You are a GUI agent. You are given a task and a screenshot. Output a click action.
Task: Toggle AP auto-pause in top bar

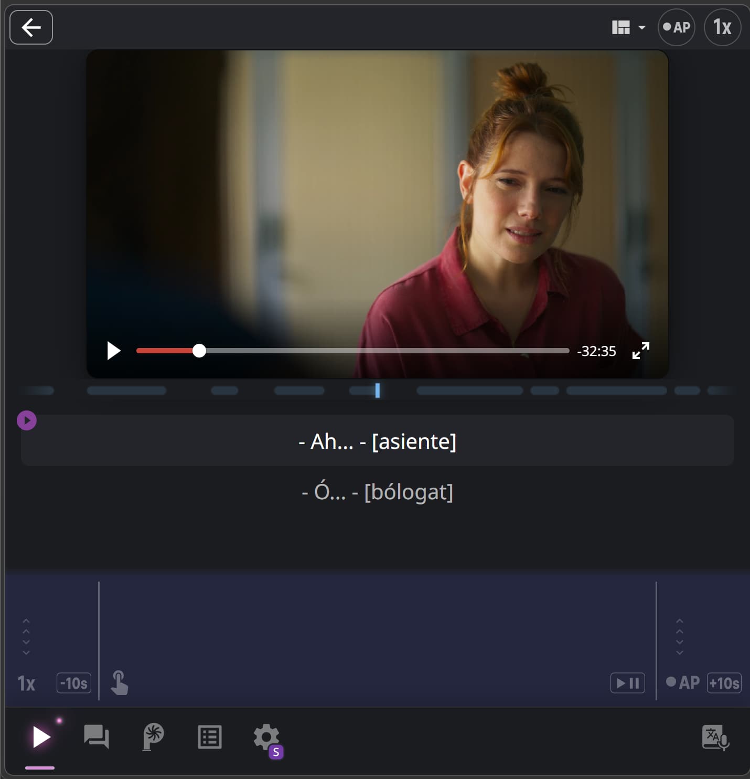pos(676,27)
